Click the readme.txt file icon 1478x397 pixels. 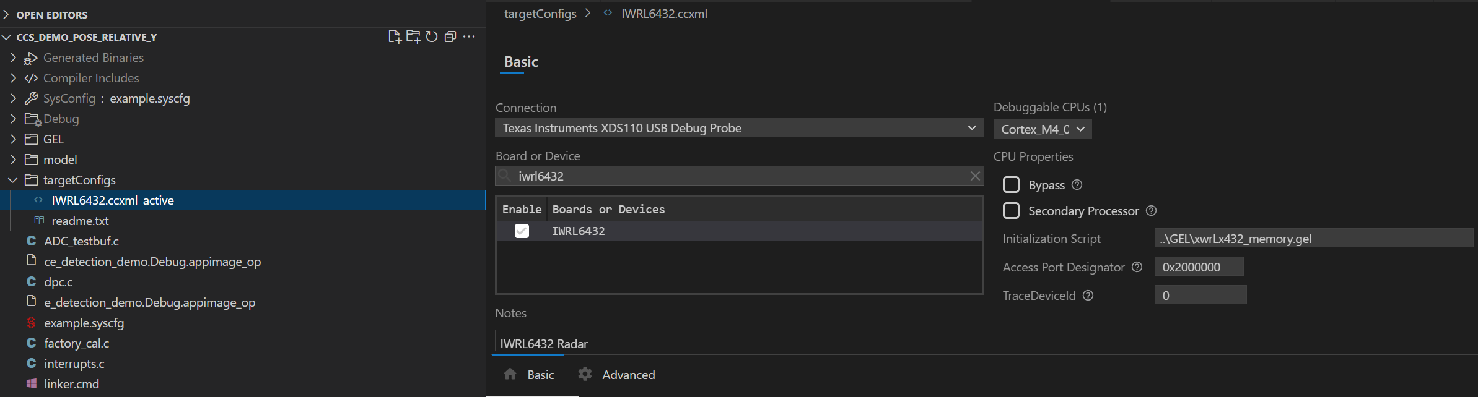tap(39, 220)
